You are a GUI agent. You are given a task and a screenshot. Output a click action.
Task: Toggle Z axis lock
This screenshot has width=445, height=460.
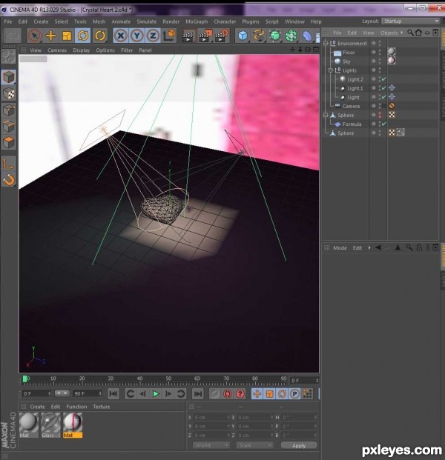tap(153, 36)
